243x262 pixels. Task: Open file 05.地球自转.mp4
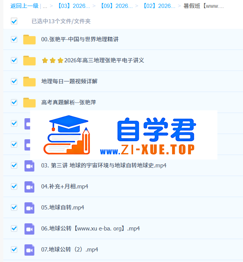(x=63, y=208)
